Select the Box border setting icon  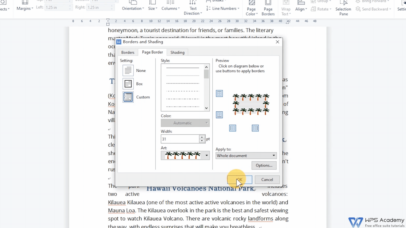[128, 84]
